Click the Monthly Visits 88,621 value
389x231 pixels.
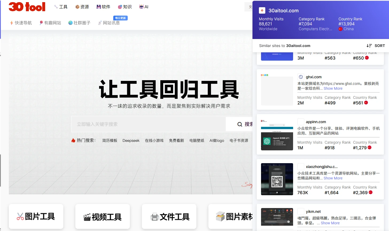[265, 24]
